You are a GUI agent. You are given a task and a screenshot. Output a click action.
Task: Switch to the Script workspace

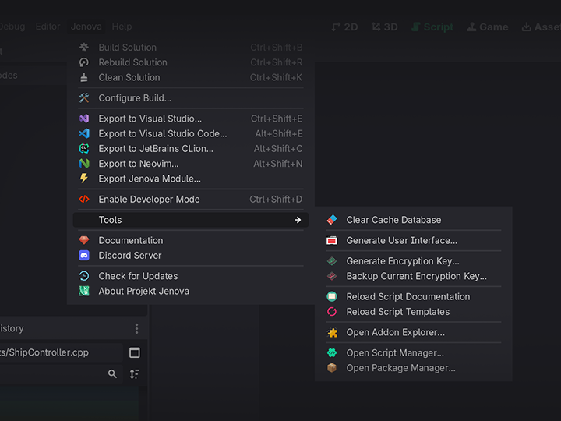coord(432,27)
